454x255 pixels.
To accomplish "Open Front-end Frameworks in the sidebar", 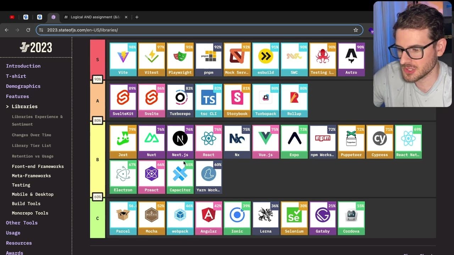I will pyautogui.click(x=38, y=166).
